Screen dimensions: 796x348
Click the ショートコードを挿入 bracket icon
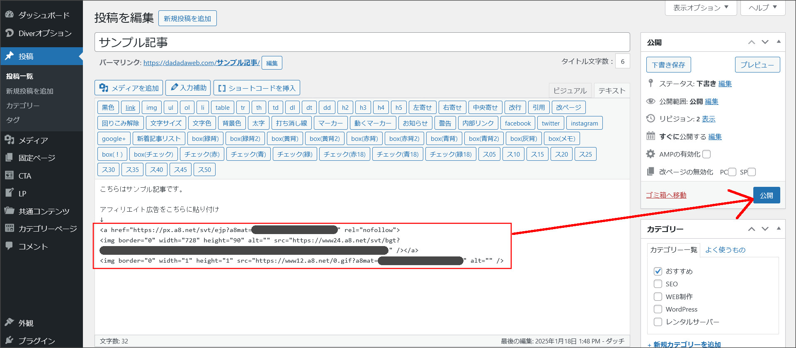[222, 88]
